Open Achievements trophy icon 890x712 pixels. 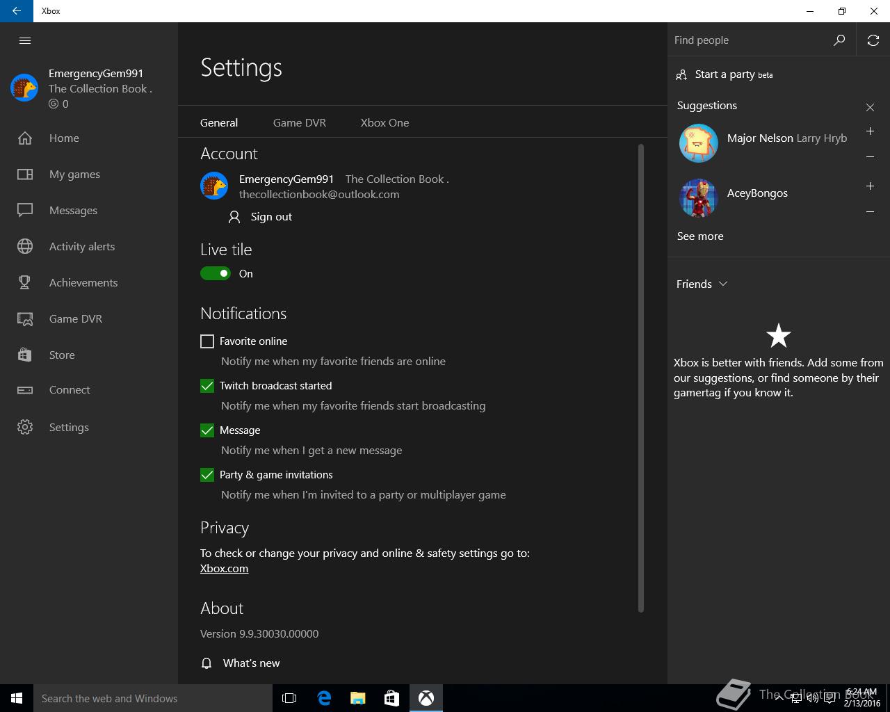click(25, 283)
